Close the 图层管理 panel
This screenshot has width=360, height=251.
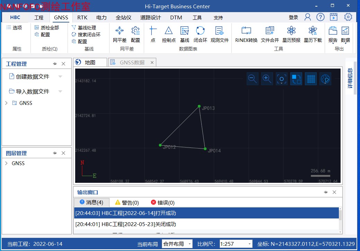pos(63,153)
